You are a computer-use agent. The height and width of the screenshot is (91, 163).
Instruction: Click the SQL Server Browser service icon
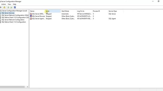pyautogui.click(x=31, y=16)
